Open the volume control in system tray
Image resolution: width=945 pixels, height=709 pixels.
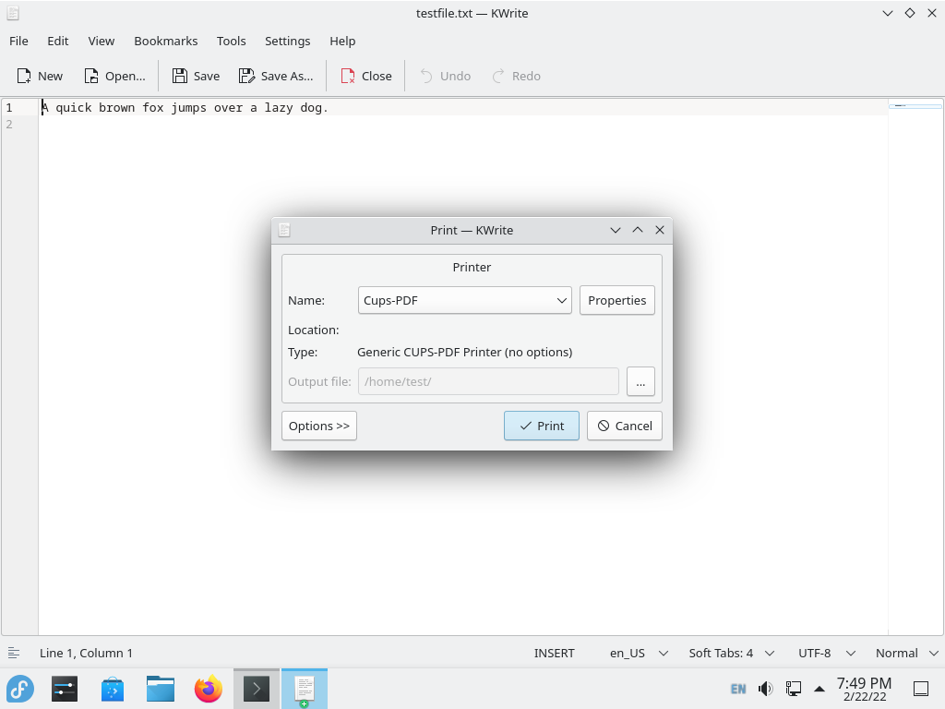[765, 689]
